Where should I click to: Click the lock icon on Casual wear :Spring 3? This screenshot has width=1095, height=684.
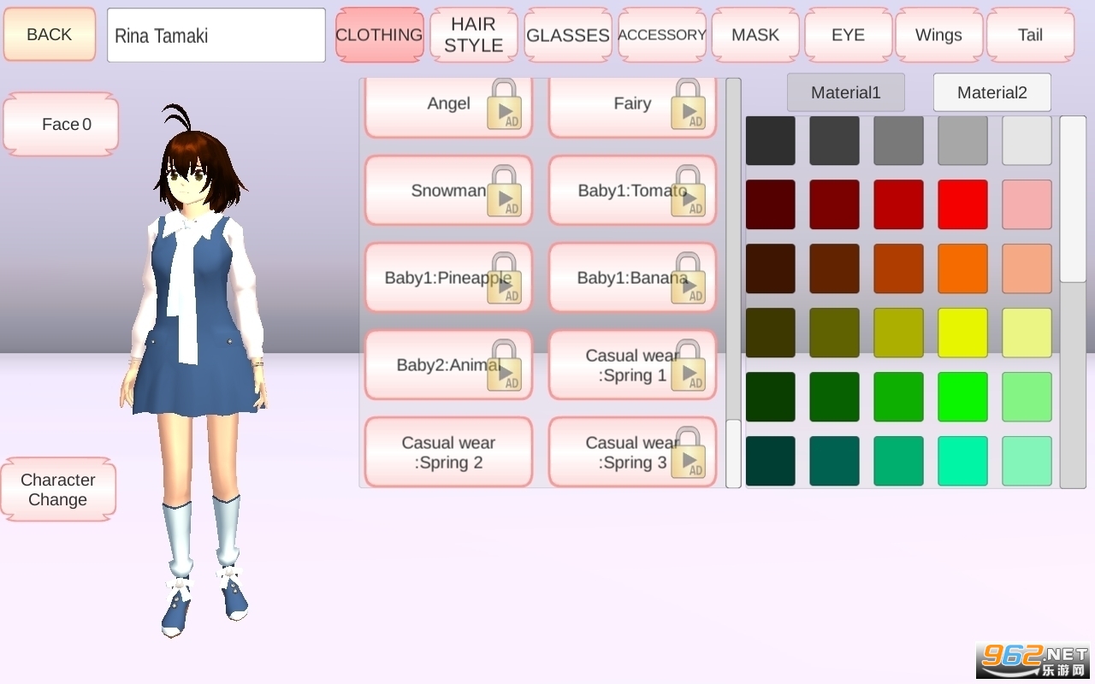(x=689, y=453)
